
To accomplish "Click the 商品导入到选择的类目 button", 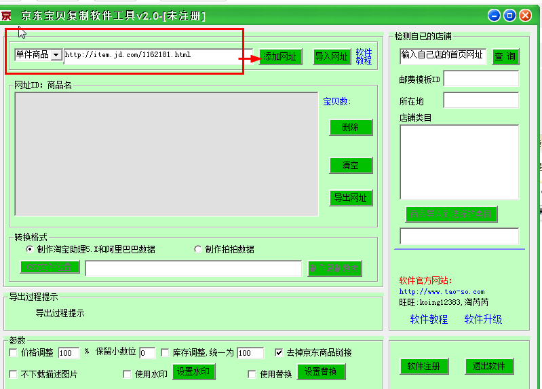I will point(451,215).
